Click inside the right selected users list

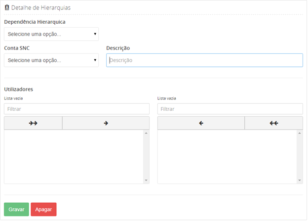pos(227,156)
